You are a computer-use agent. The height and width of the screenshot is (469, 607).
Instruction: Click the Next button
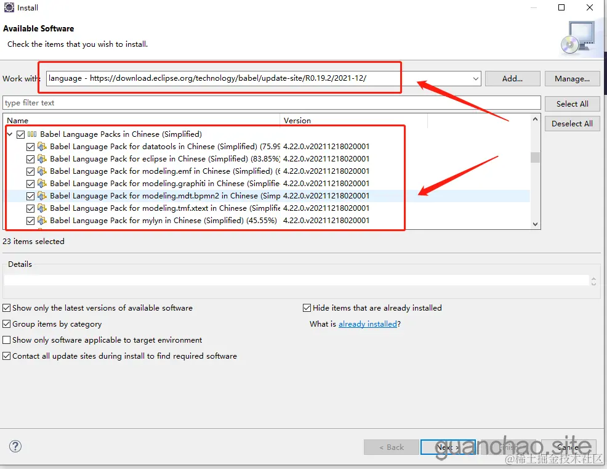tap(448, 447)
